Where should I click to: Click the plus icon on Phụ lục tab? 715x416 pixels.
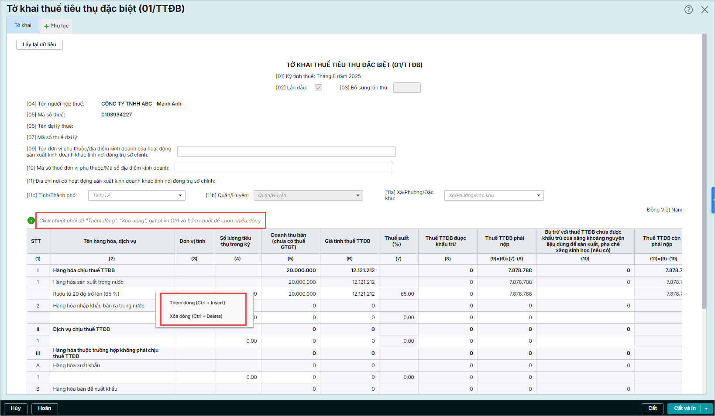coord(46,26)
